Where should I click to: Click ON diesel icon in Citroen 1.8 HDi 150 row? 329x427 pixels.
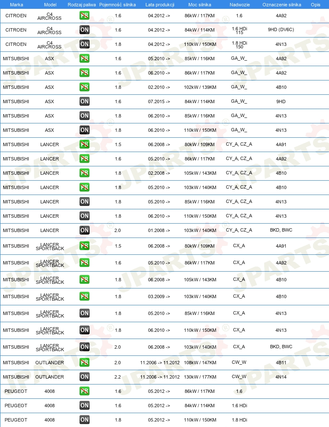(85, 44)
